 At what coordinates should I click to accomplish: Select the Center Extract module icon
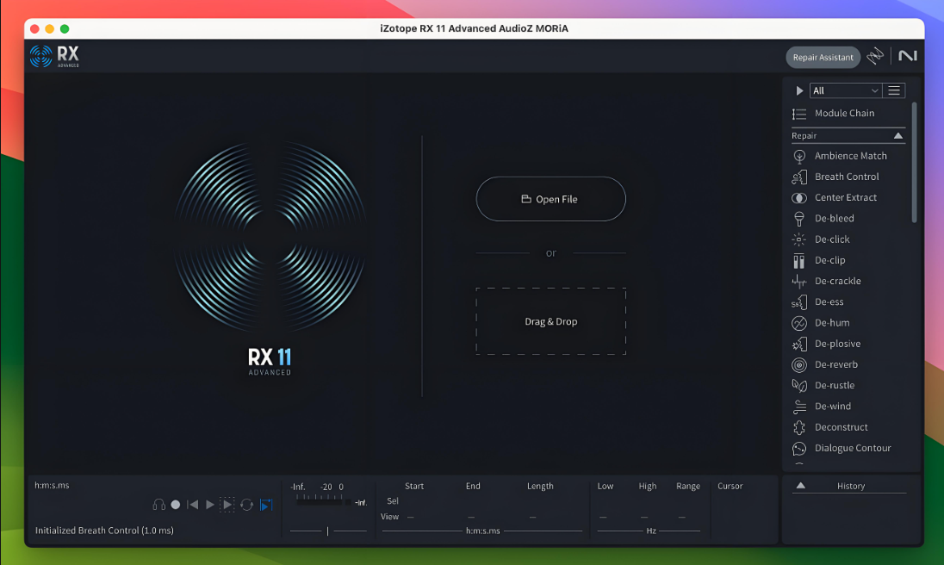(799, 198)
